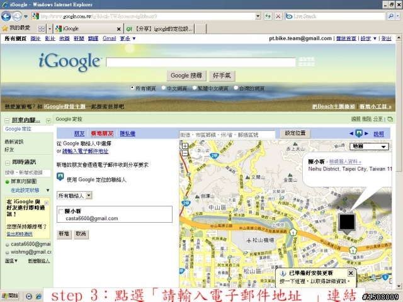This screenshot has width=403, height=302.
Task: Click the casta6600@gmail chat contact
Action: 30,244
